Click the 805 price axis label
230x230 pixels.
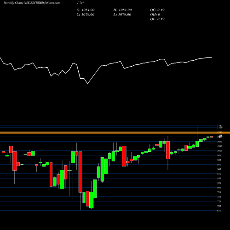(219, 188)
